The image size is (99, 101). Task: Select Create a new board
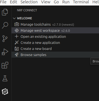(x=55, y=49)
